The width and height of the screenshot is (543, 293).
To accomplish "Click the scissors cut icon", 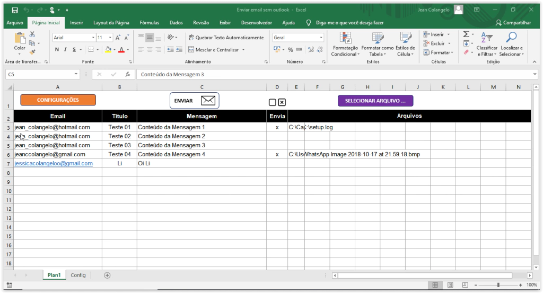I will (32, 34).
